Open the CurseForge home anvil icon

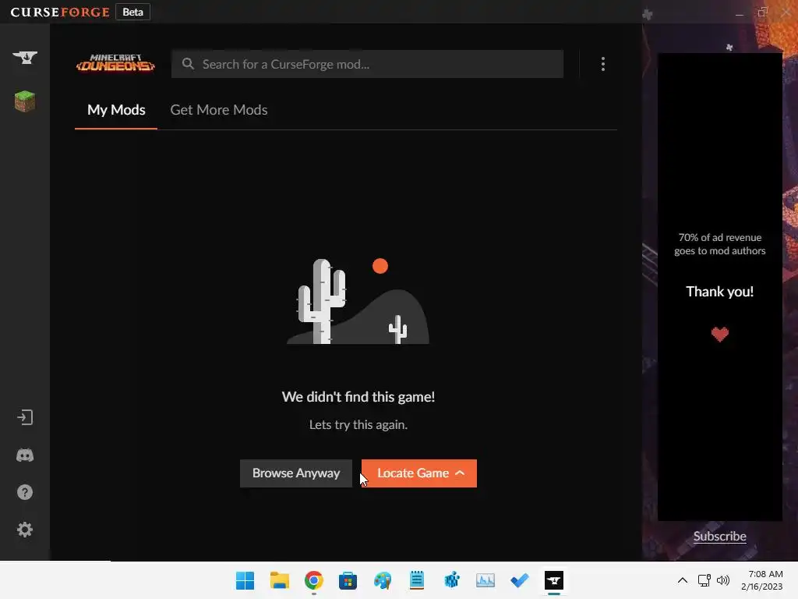coord(24,57)
